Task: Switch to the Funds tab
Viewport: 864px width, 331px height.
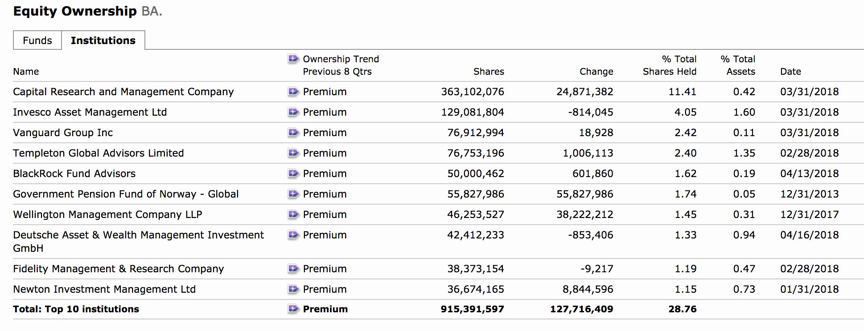Action: pyautogui.click(x=37, y=40)
